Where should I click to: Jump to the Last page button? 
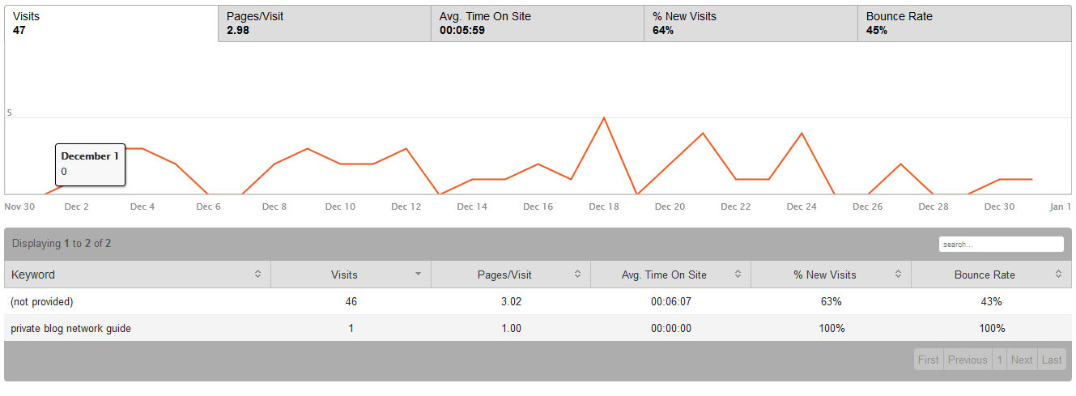(1052, 360)
